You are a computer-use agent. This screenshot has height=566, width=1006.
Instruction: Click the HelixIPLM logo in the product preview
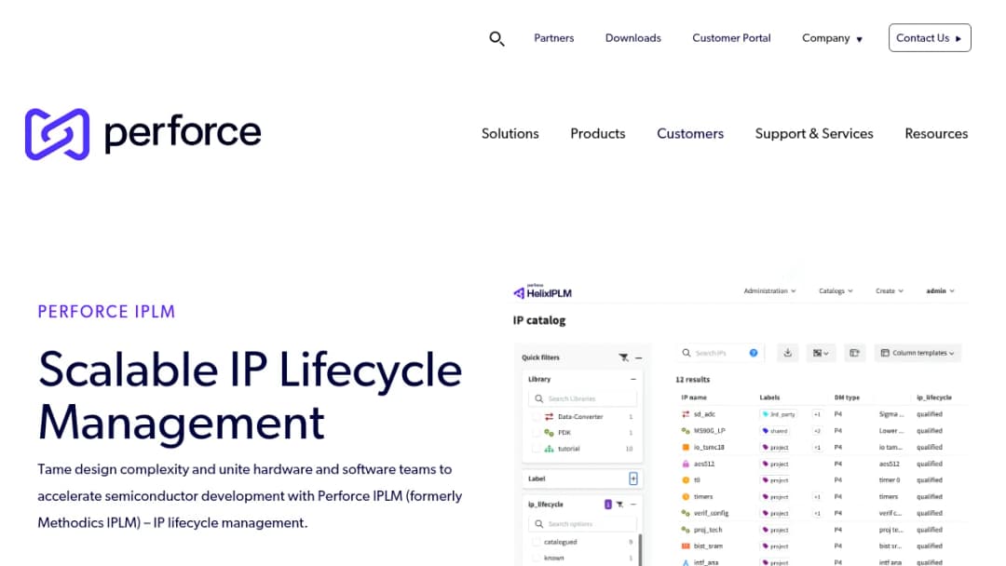point(543,292)
